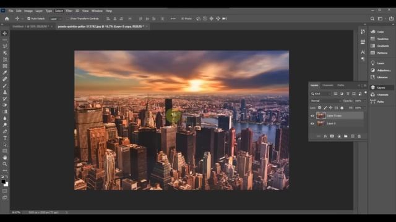Image resolution: width=396 pixels, height=222 pixels.
Task: Select the Clone Stamp tool
Action: 5,92
